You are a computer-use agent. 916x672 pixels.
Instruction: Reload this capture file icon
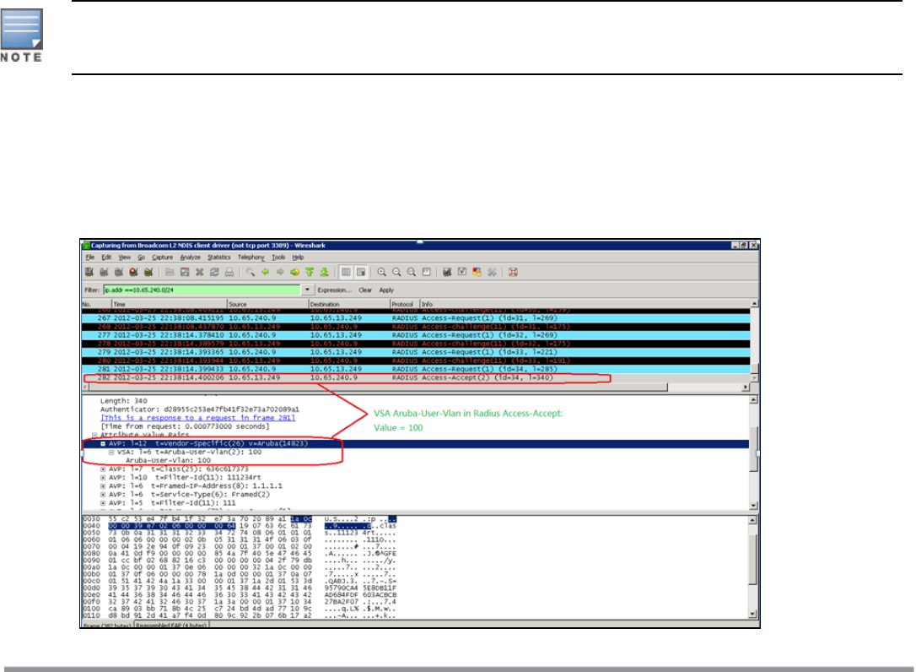point(214,272)
